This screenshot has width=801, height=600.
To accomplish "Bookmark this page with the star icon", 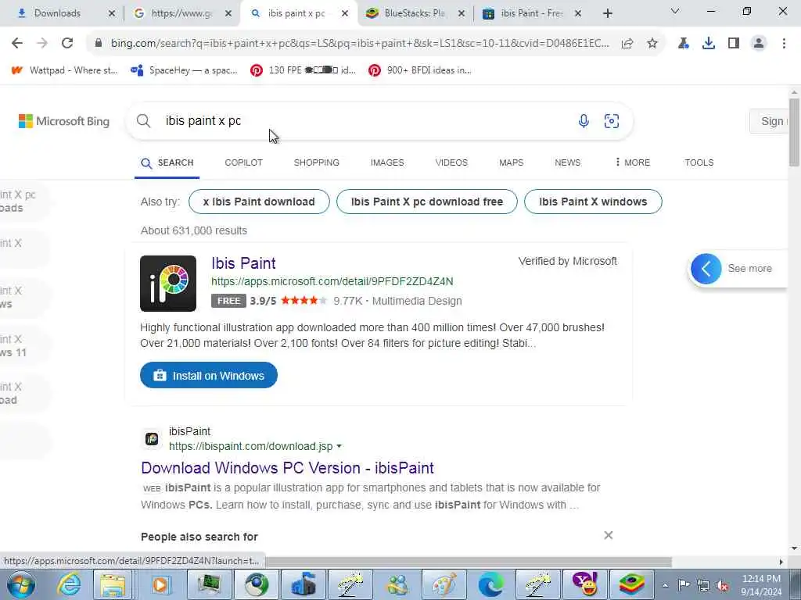I will 652,44.
